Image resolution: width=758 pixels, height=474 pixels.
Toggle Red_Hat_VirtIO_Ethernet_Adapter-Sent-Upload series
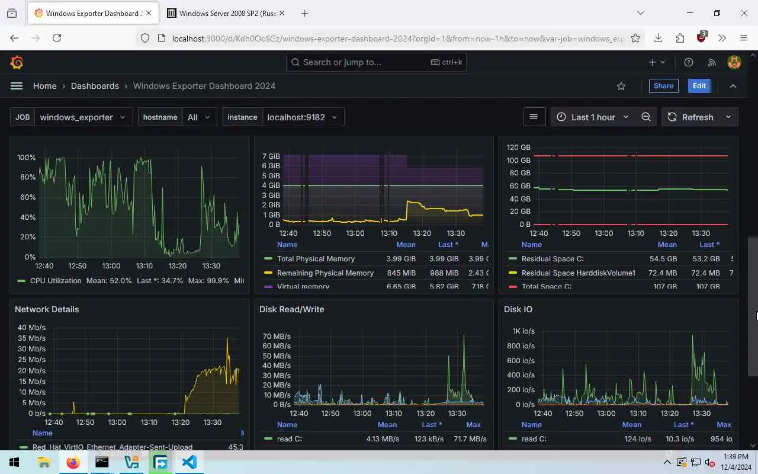click(113, 447)
